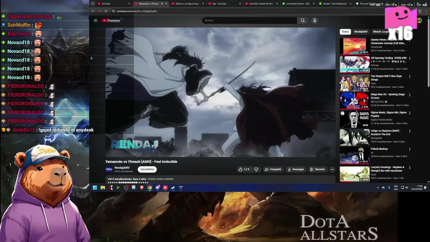
Task: Like the video with thumbs up
Action: point(244,169)
